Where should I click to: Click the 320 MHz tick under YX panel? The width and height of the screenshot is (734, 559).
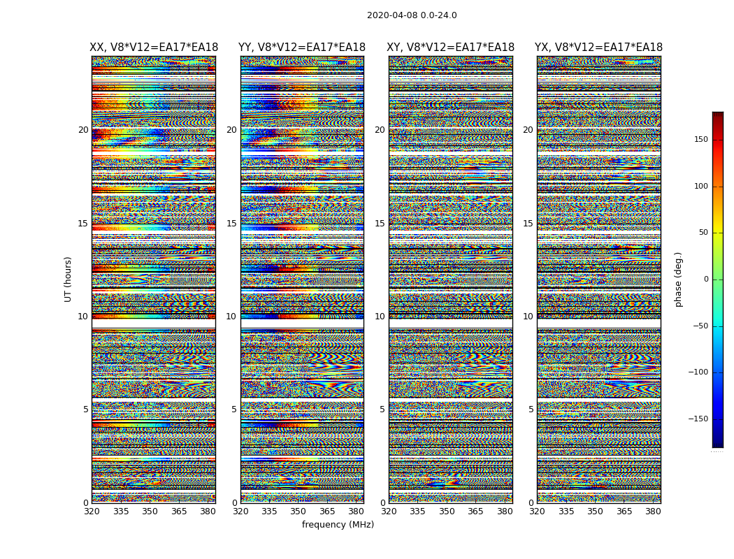click(538, 511)
